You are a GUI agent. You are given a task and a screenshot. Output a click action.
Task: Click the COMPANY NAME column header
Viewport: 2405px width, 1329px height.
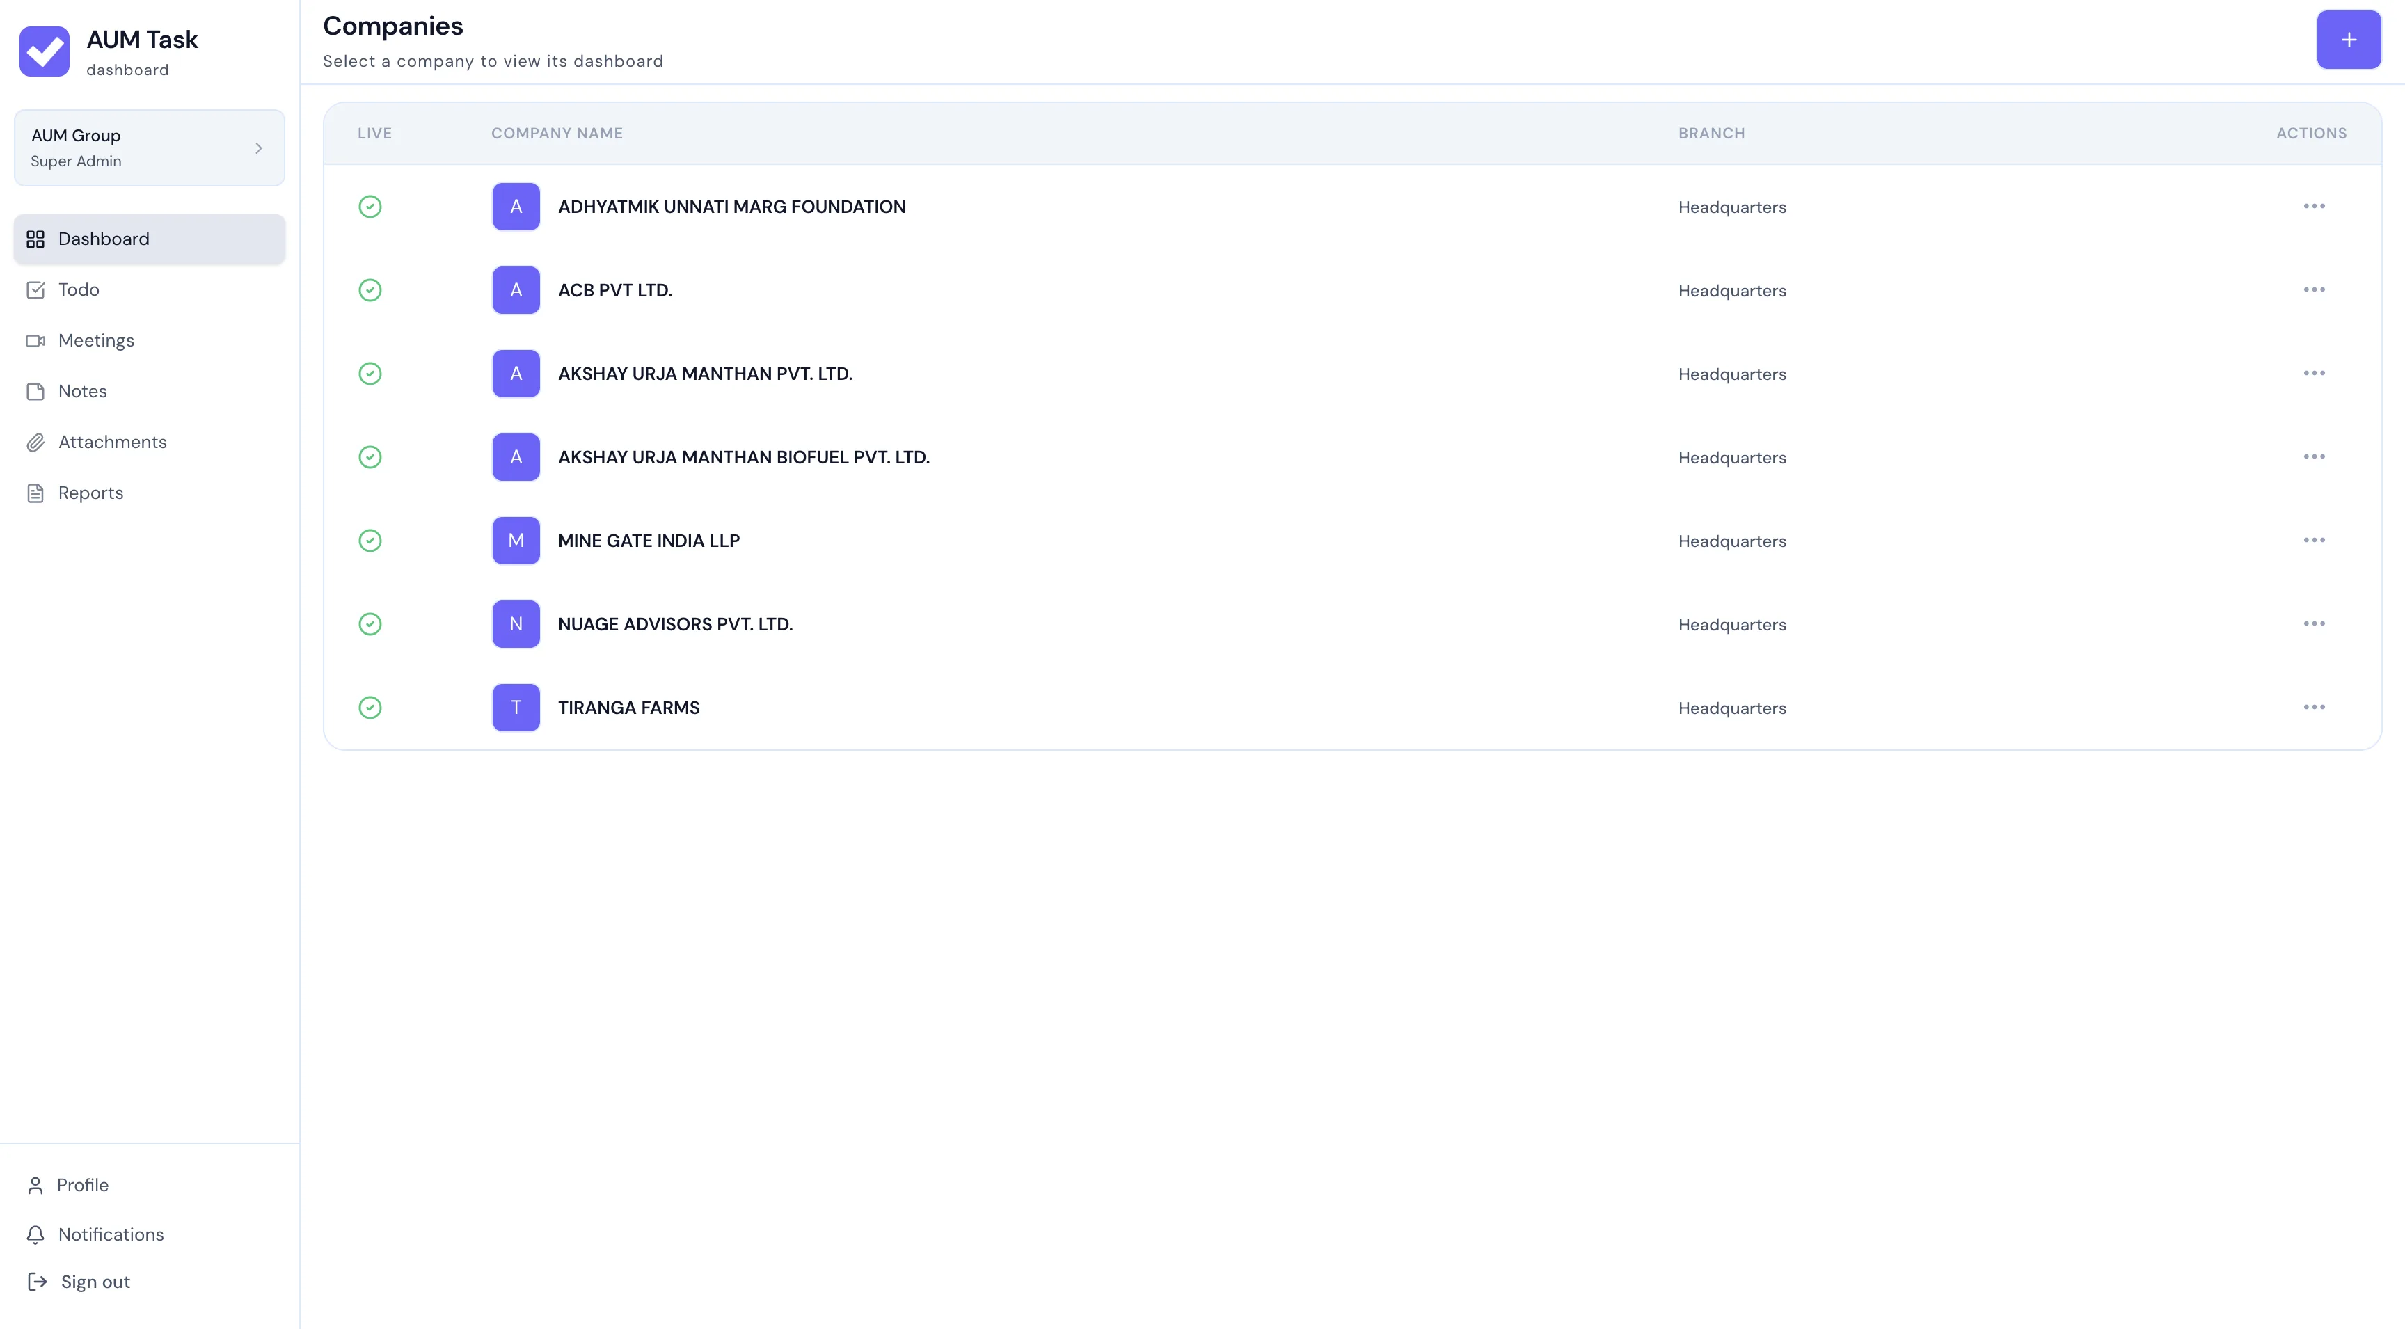coord(557,134)
